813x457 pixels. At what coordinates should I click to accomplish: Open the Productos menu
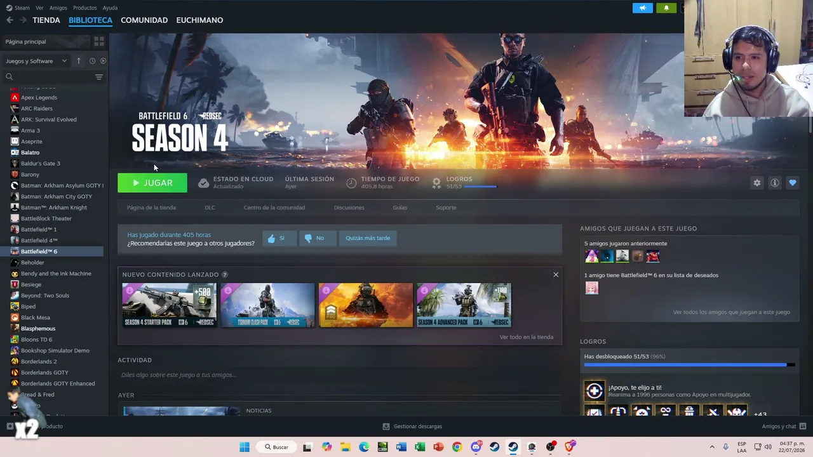[85, 8]
